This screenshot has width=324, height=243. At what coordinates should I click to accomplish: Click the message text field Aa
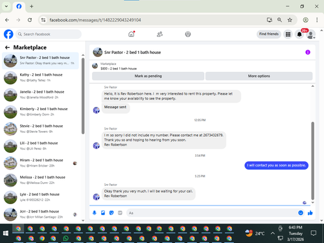[x=212, y=213]
